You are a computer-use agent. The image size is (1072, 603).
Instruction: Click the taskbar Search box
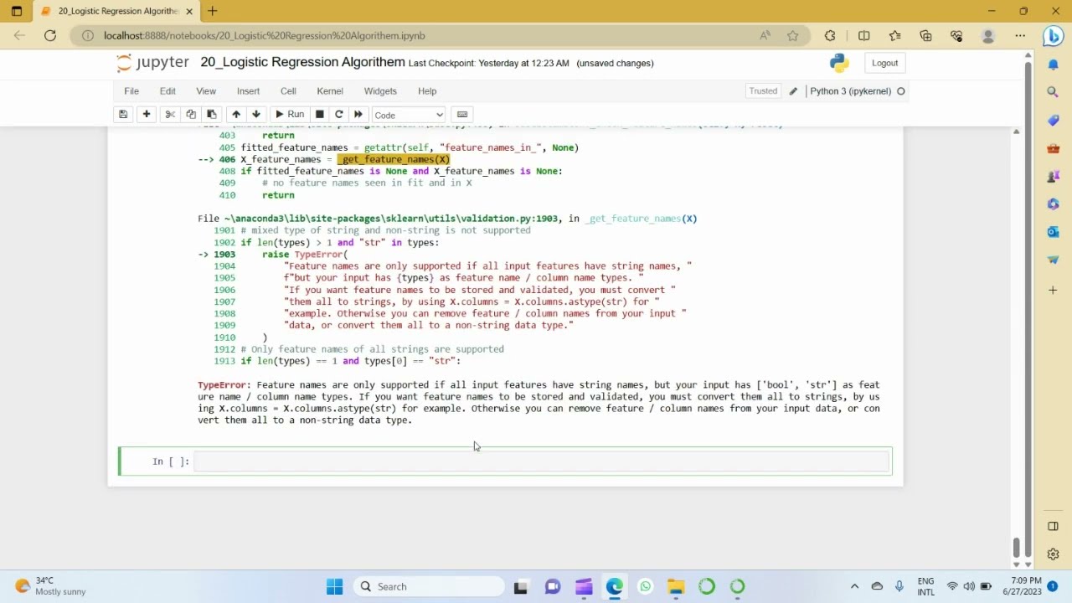[x=429, y=586]
